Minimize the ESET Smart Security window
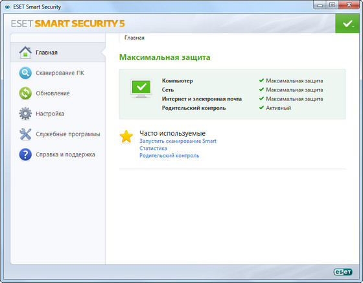The width and height of the screenshot is (363, 283). tap(320, 5)
